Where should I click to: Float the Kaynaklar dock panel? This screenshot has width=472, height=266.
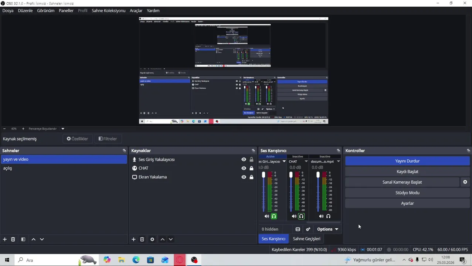[x=253, y=151]
